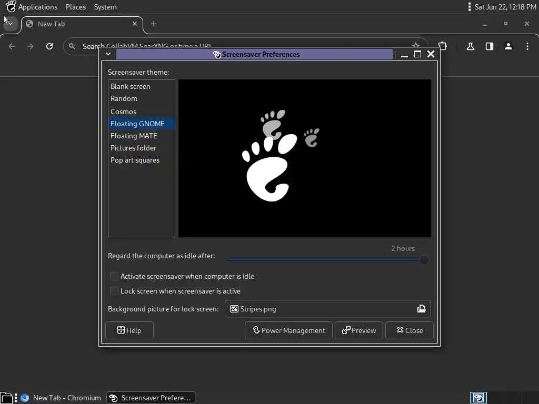Preview the selected screensaver
Screen dimensions: 539x404
pyautogui.click(x=359, y=330)
